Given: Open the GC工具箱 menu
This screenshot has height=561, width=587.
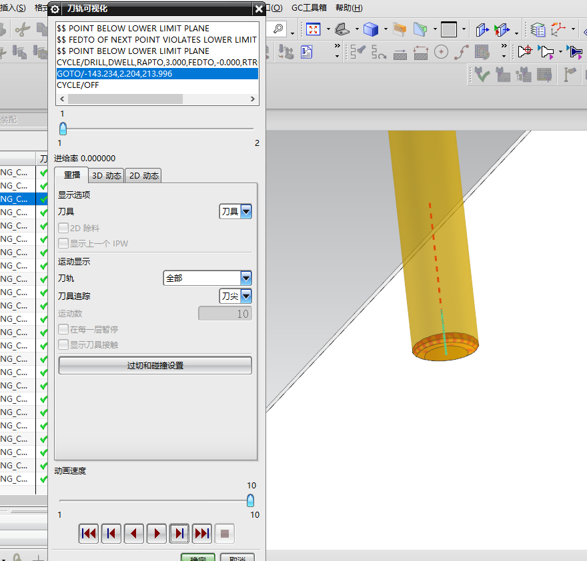Looking at the screenshot, I should click(x=309, y=8).
